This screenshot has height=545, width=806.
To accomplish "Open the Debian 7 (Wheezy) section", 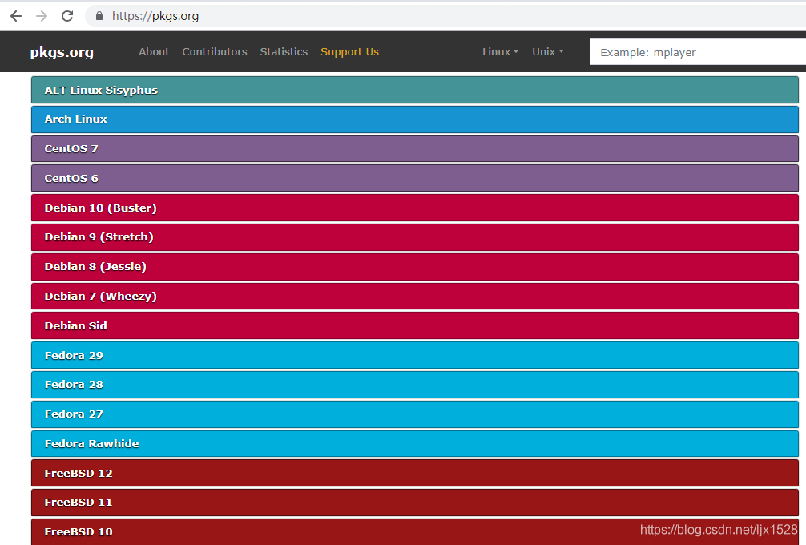I will click(x=415, y=297).
